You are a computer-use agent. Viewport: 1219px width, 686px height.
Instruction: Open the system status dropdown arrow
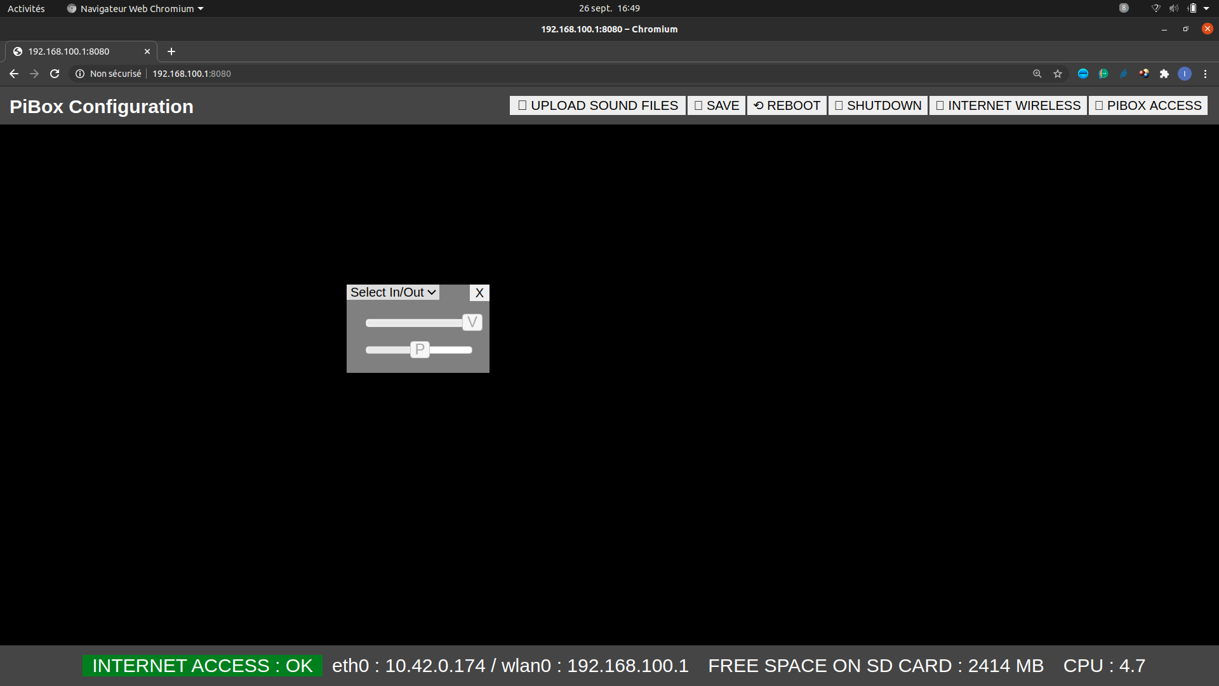coord(1206,8)
